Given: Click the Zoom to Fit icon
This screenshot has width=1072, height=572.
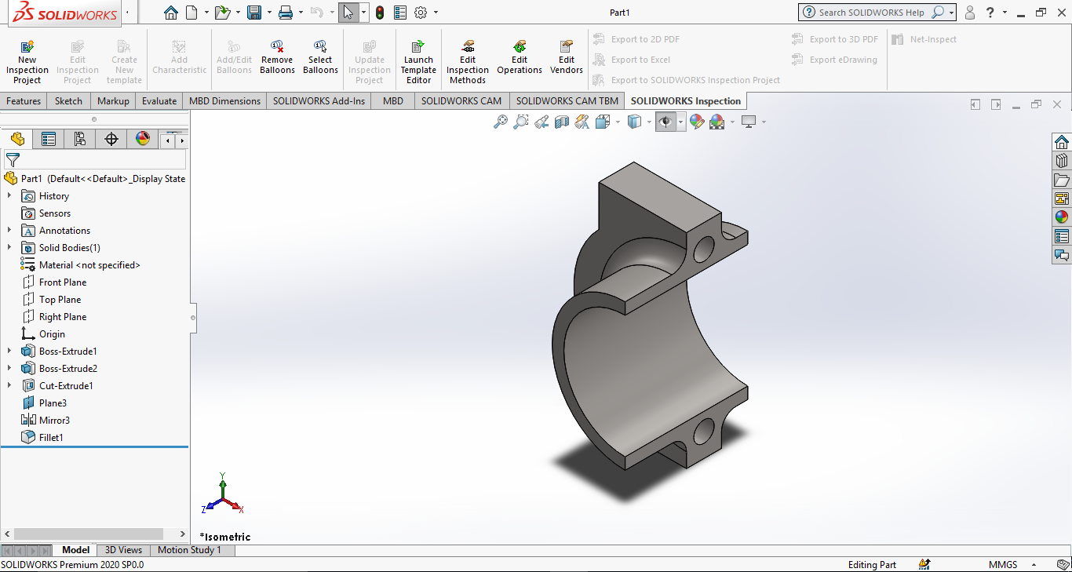Looking at the screenshot, I should tap(500, 122).
